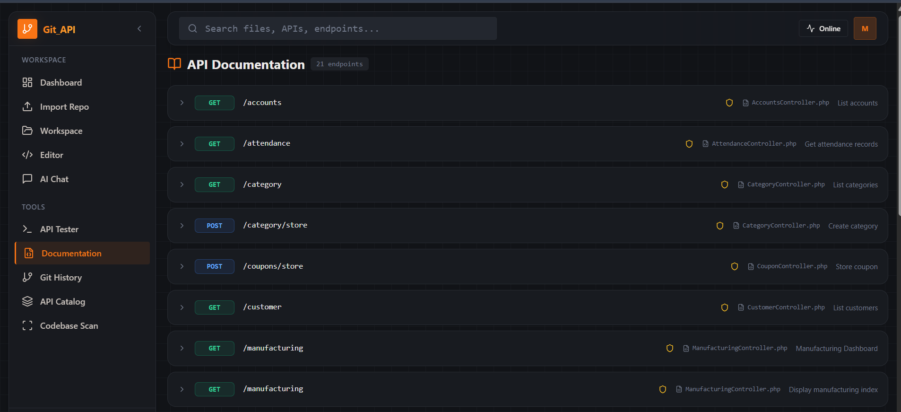
Task: Open CustomerController.php file link
Action: pyautogui.click(x=781, y=307)
